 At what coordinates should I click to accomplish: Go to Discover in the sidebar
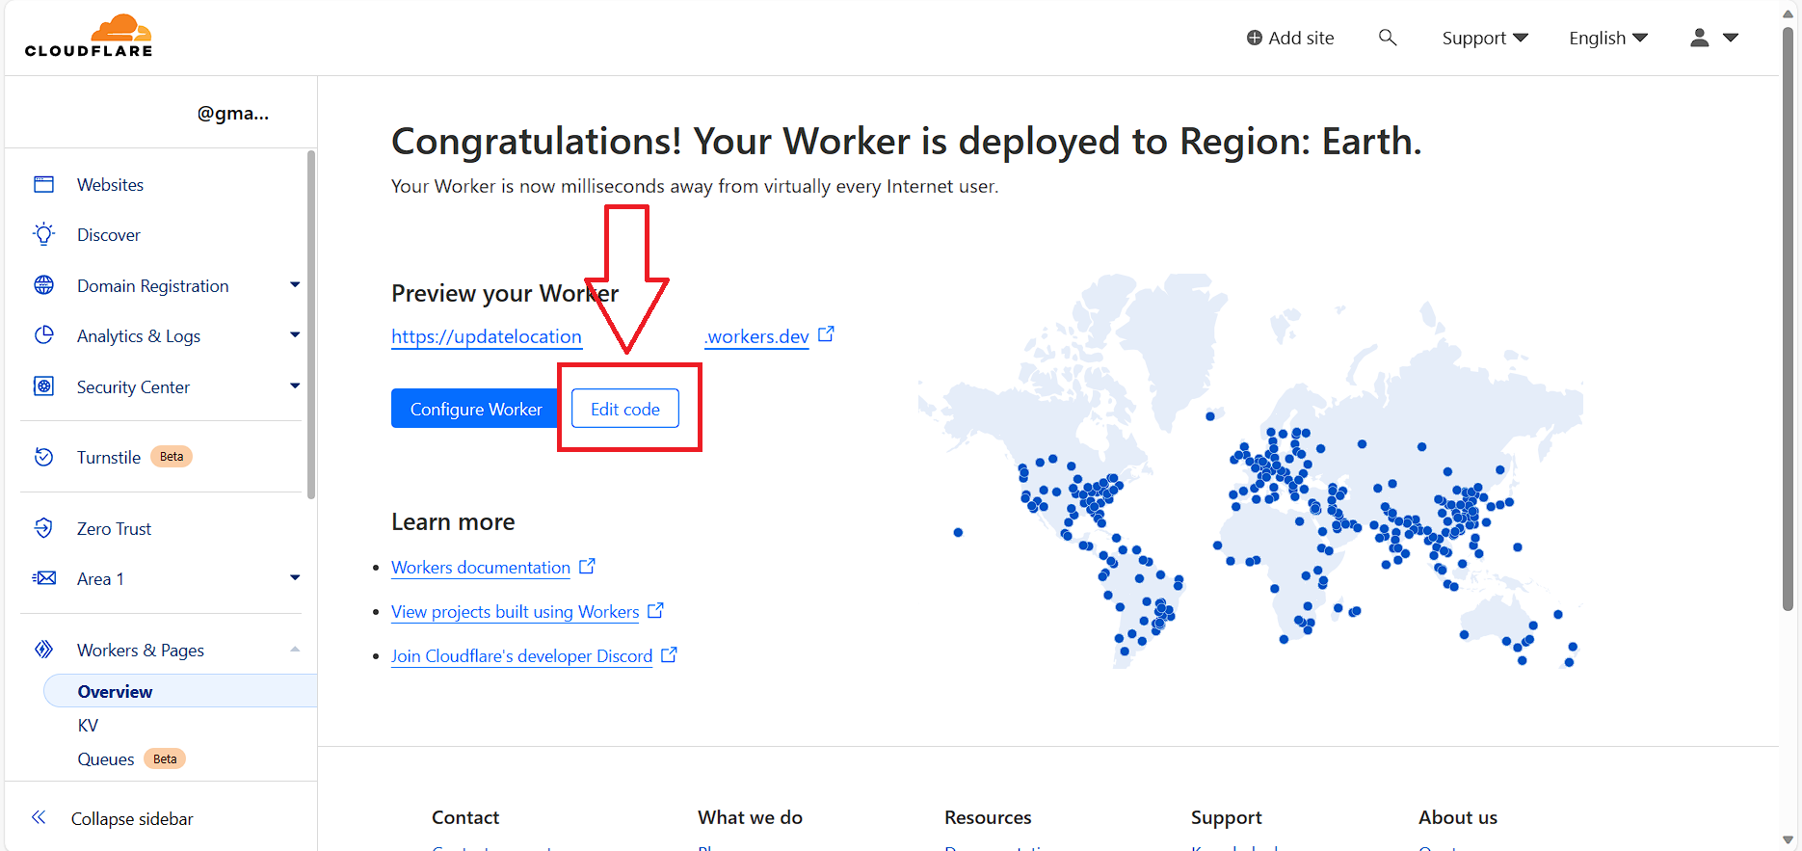click(109, 234)
